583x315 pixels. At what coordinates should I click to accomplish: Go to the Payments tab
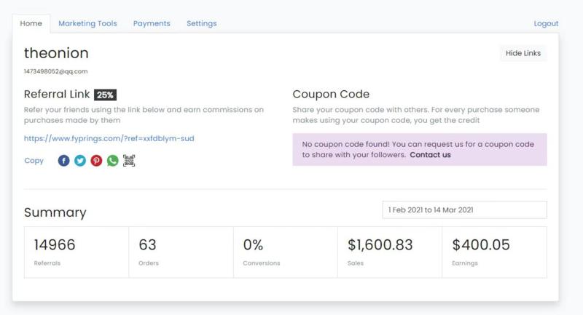[152, 23]
